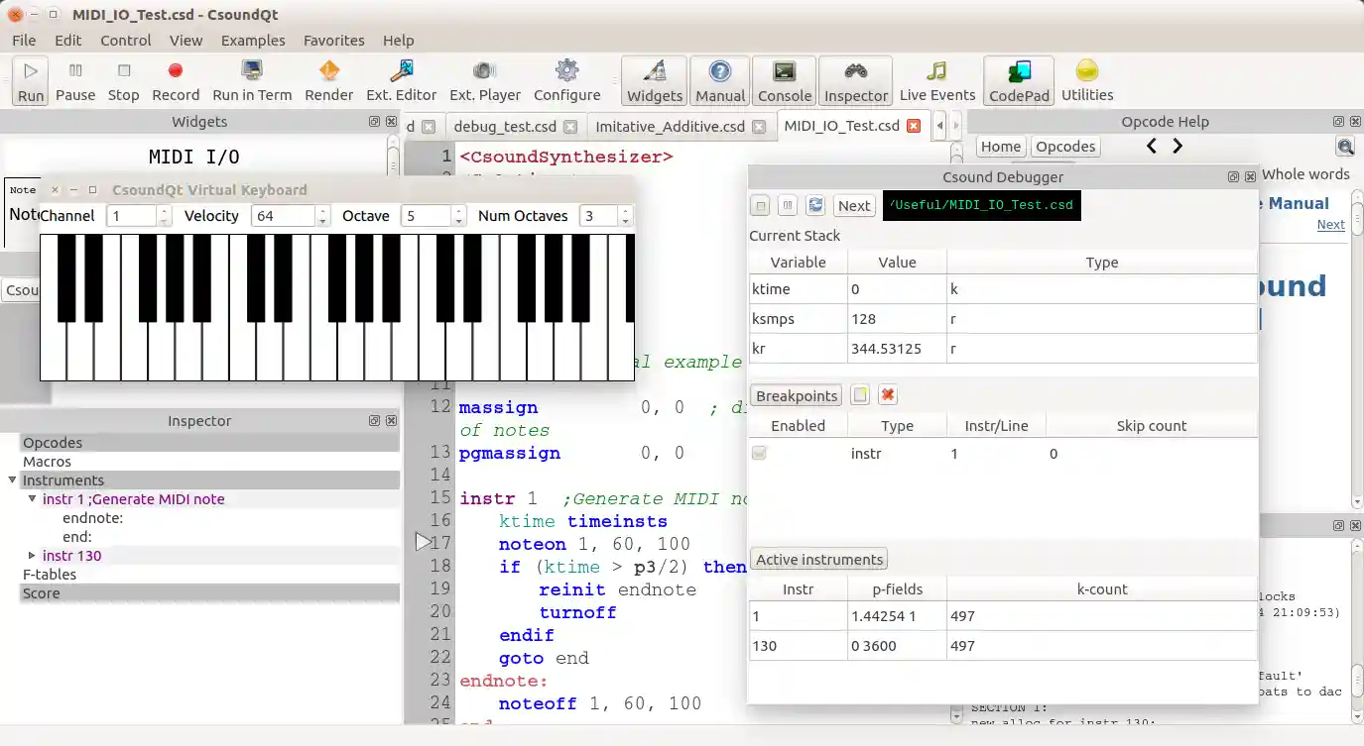The height and width of the screenshot is (746, 1364).
Task: Expand the instr 130 tree item
Action: pyautogui.click(x=32, y=556)
